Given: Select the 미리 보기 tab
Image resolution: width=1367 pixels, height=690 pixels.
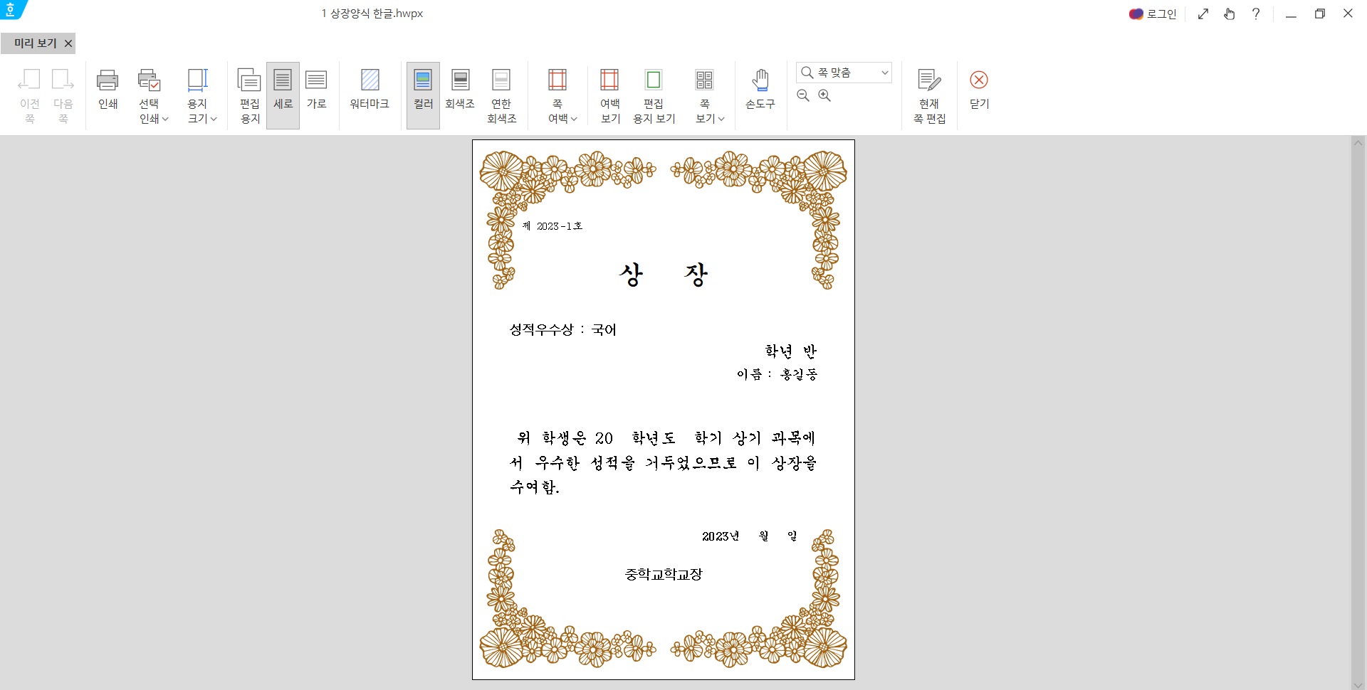Looking at the screenshot, I should [x=33, y=43].
